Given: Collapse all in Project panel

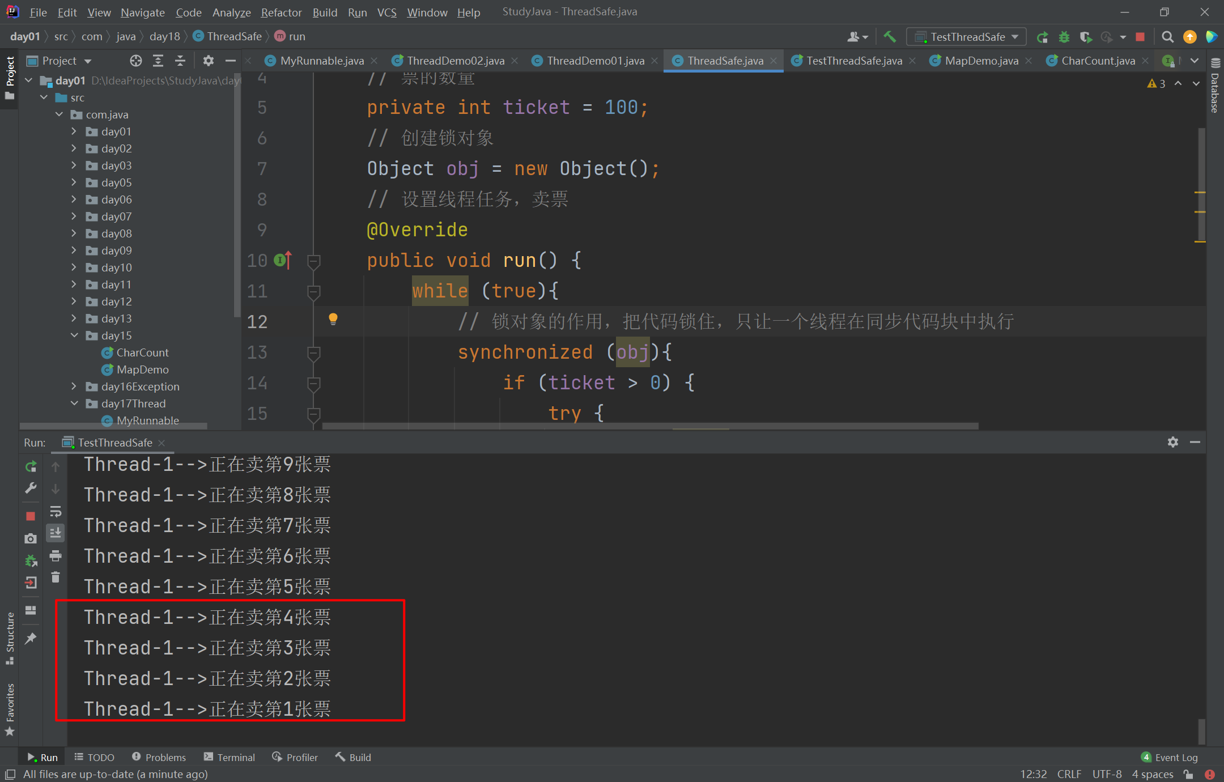Looking at the screenshot, I should pyautogui.click(x=180, y=61).
